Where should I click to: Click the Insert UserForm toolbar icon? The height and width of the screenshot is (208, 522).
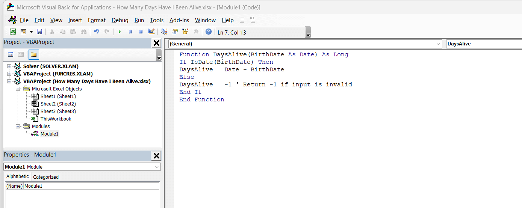(23, 32)
